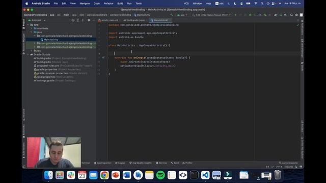Toggle the Device Manager panel
This screenshot has height=183, width=326.
coord(302,49)
